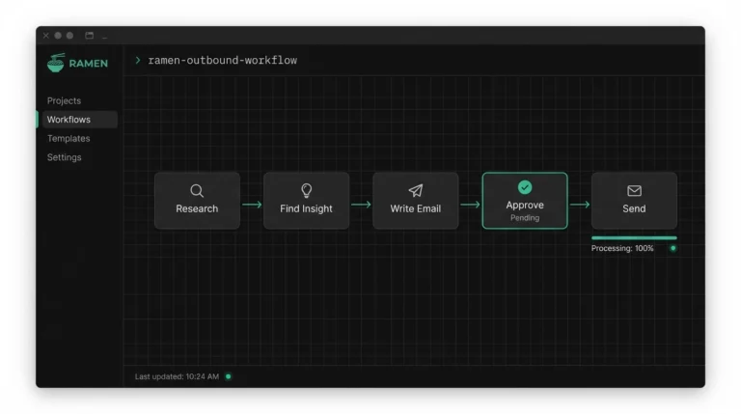Go to Templates in the sidebar

[69, 138]
